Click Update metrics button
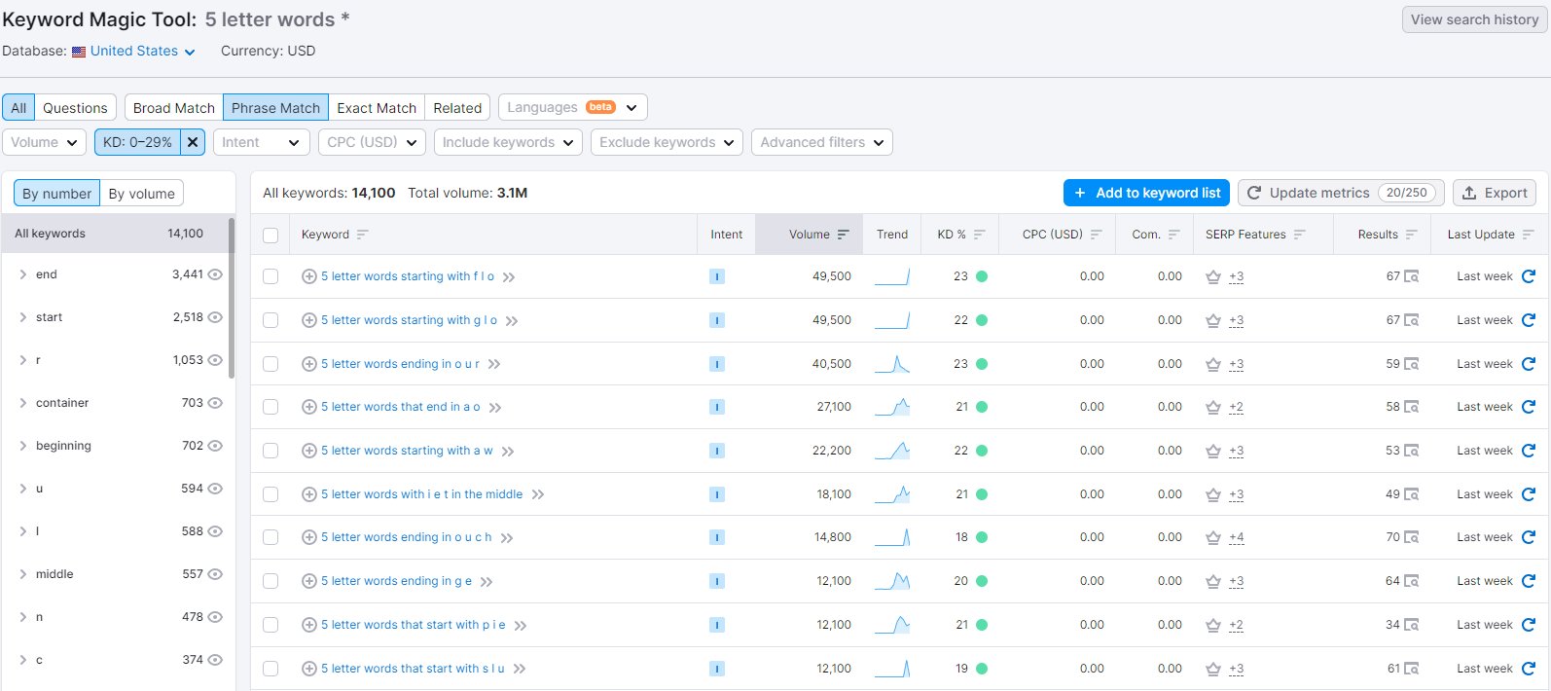1551x691 pixels. [x=1341, y=193]
